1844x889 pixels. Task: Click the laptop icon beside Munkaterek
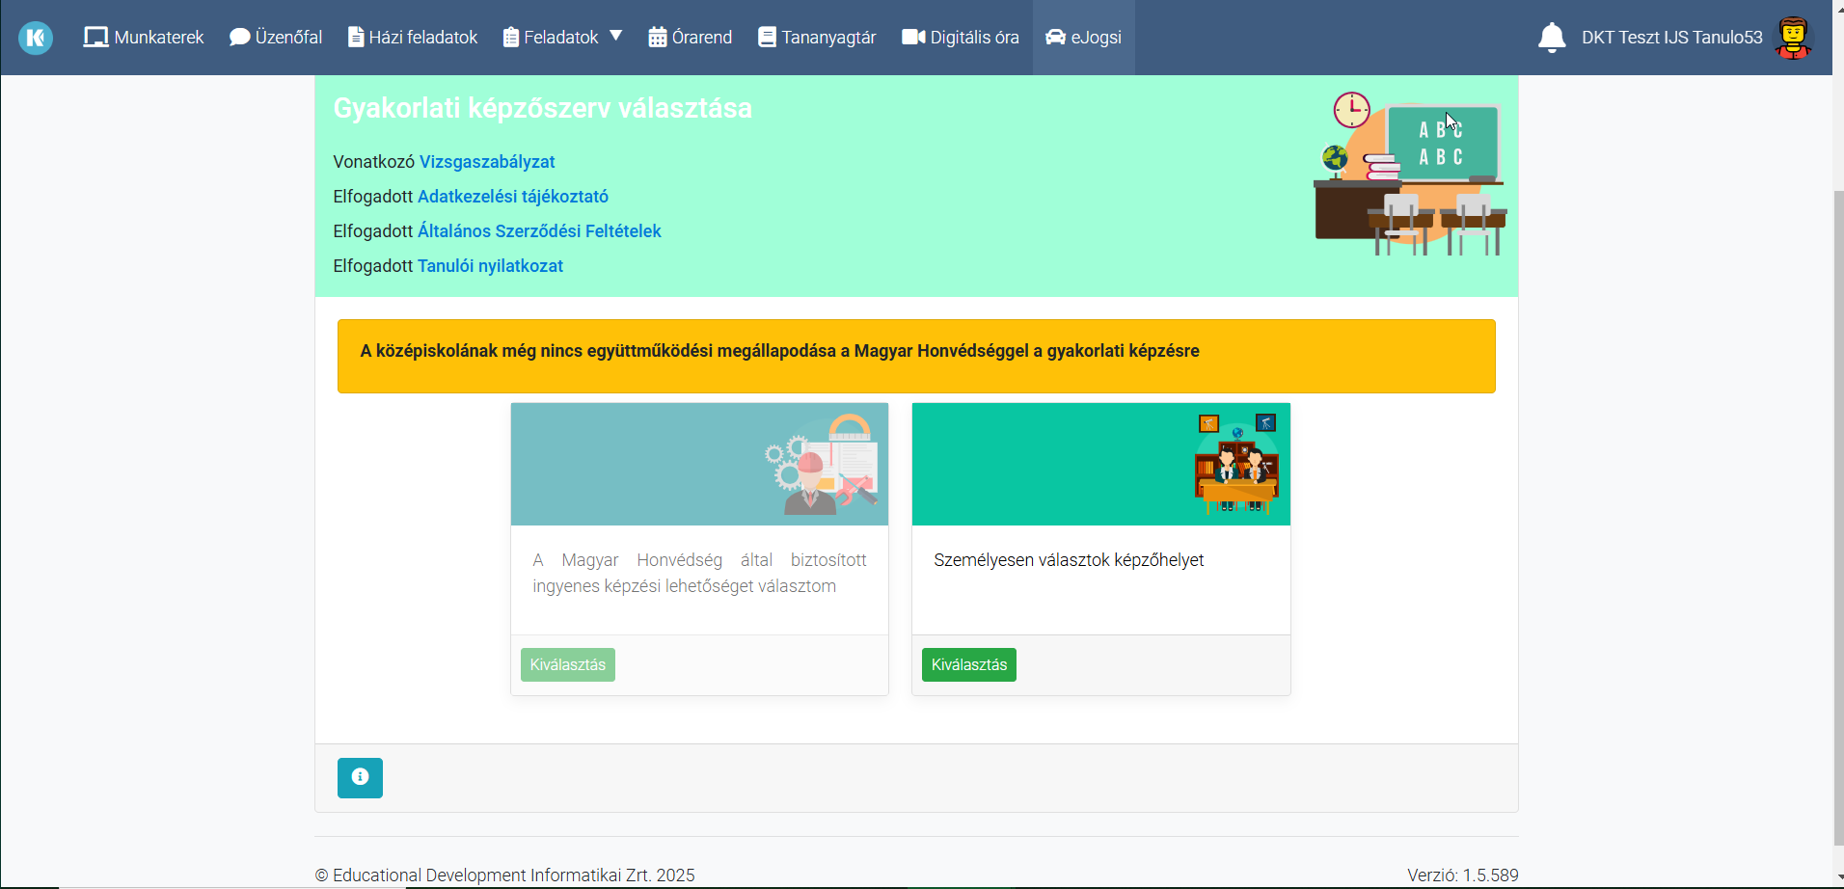(x=95, y=38)
